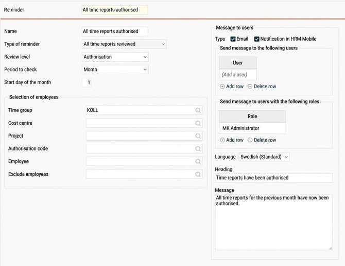Screen dimensions: 345x266
Task: Click Add row text under User table
Action: tap(235, 86)
